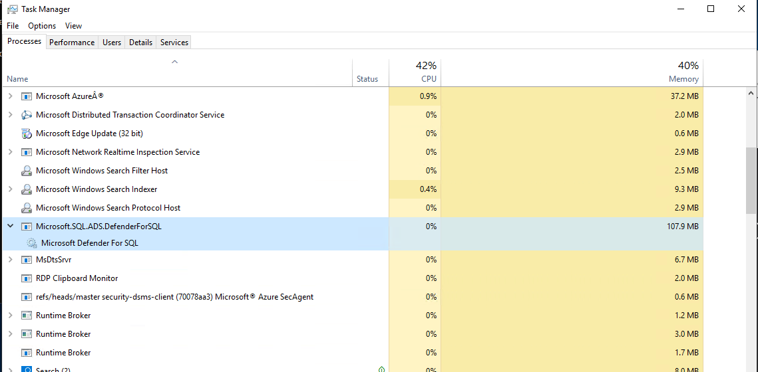Screen dimensions: 758x372
Task: Click the Windows Search Indexer icon
Action: 27,189
